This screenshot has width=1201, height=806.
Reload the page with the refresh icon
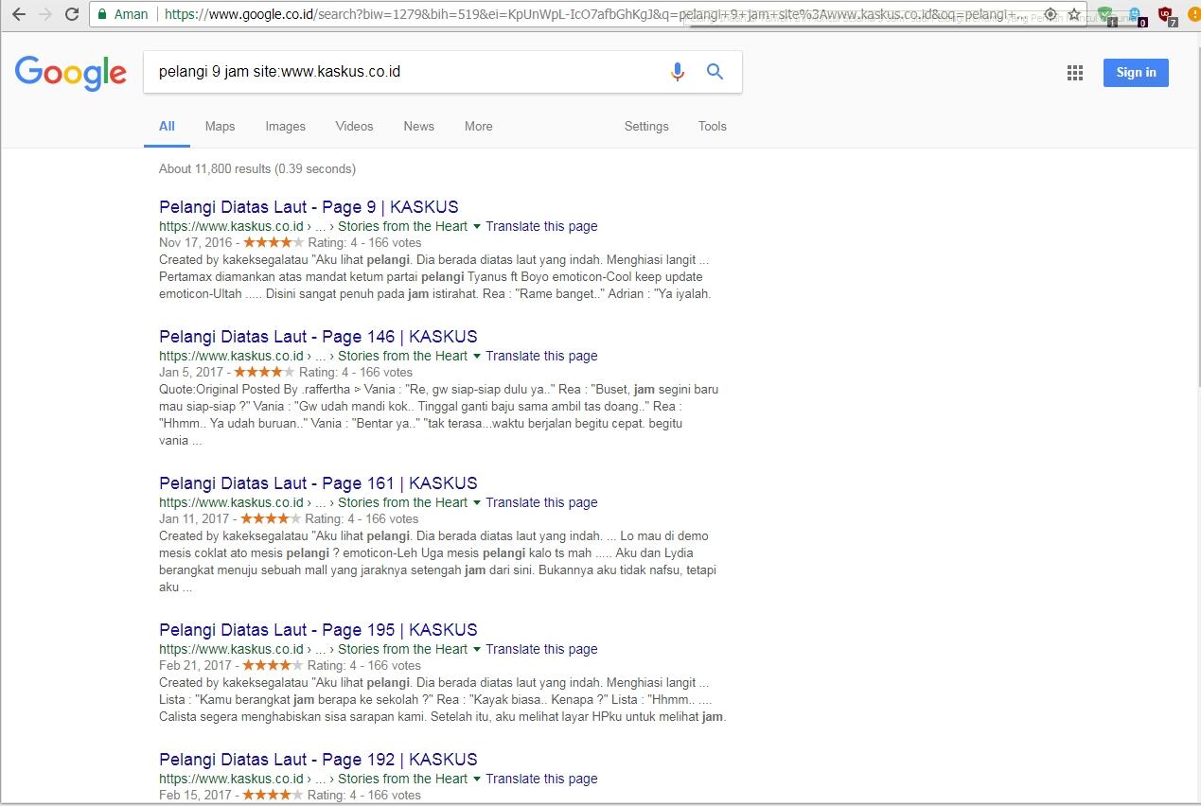point(72,14)
